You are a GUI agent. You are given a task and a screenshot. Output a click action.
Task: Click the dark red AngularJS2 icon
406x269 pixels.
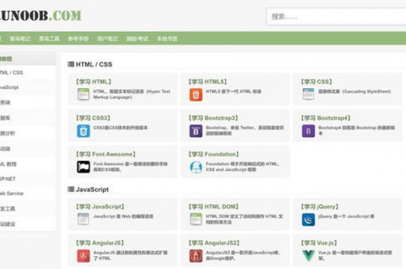pos(196,256)
